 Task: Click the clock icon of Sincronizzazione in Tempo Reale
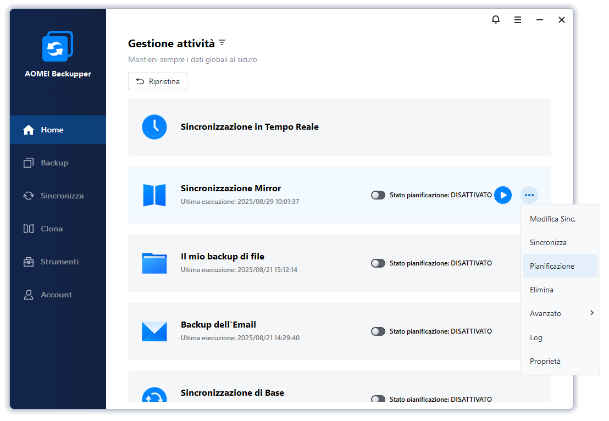coord(154,127)
